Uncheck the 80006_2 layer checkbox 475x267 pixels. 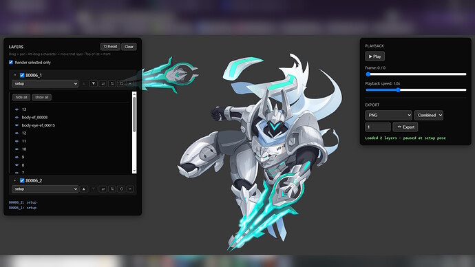(x=22, y=180)
